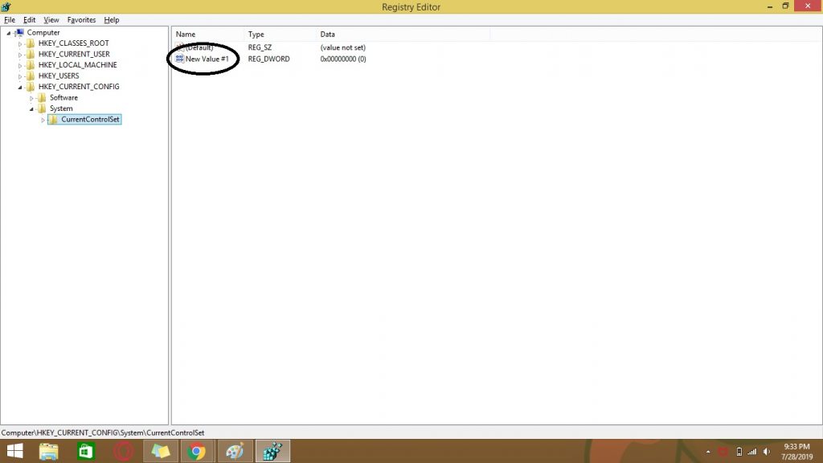Click 0x00000000 (0) data cell
The height and width of the screenshot is (463, 823).
pos(343,59)
